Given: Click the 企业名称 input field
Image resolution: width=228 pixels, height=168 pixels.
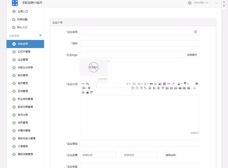Looking at the screenshot, I should (137, 32).
